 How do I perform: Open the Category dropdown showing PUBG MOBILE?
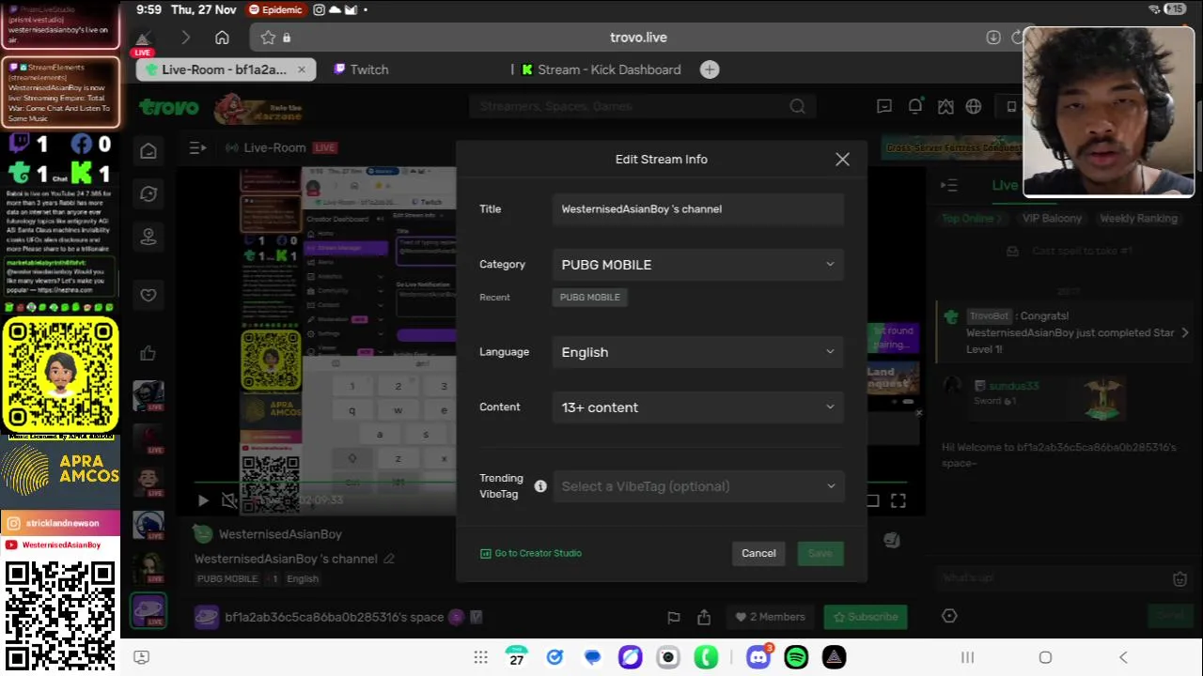pyautogui.click(x=697, y=265)
